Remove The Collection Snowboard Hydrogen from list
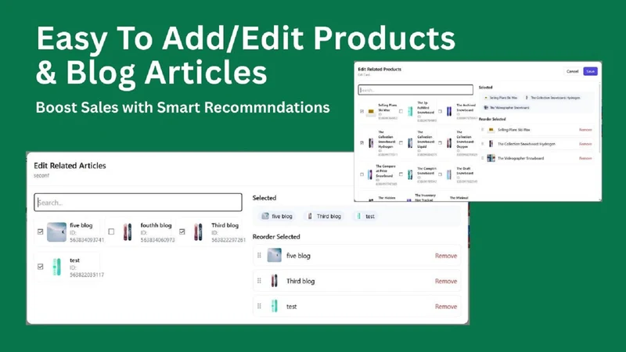Screen dimensions: 626x352 click(x=585, y=144)
